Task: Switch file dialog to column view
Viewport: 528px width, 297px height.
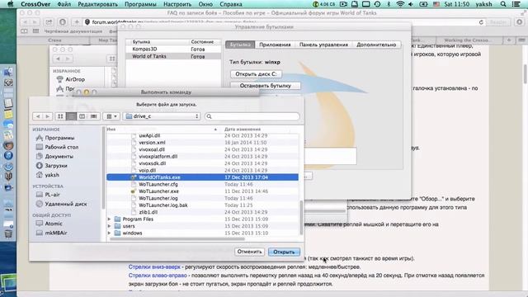Action: tap(82, 116)
